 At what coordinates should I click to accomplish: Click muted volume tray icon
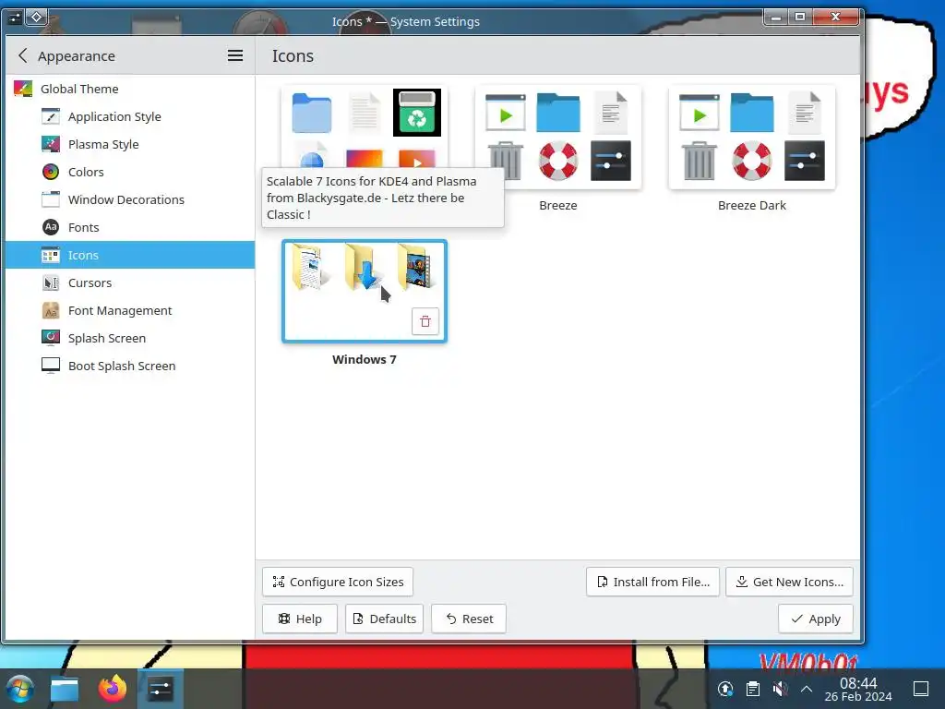click(x=780, y=689)
